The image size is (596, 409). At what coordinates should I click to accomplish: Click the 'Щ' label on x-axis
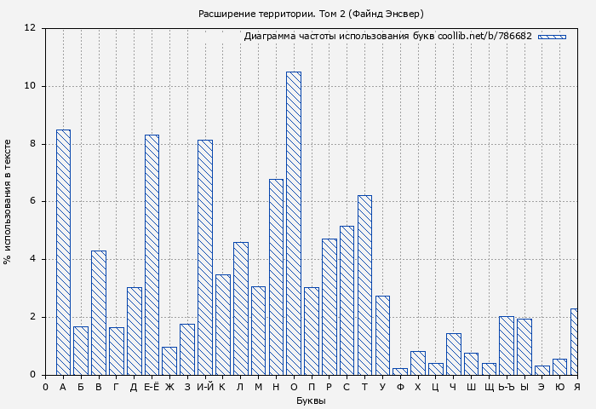[489, 387]
